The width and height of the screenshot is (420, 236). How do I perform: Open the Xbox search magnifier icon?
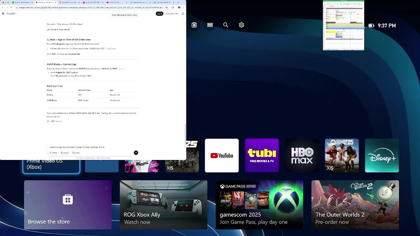coord(226,25)
